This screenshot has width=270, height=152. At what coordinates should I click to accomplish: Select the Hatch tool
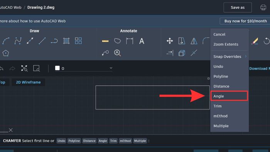click(x=66, y=41)
